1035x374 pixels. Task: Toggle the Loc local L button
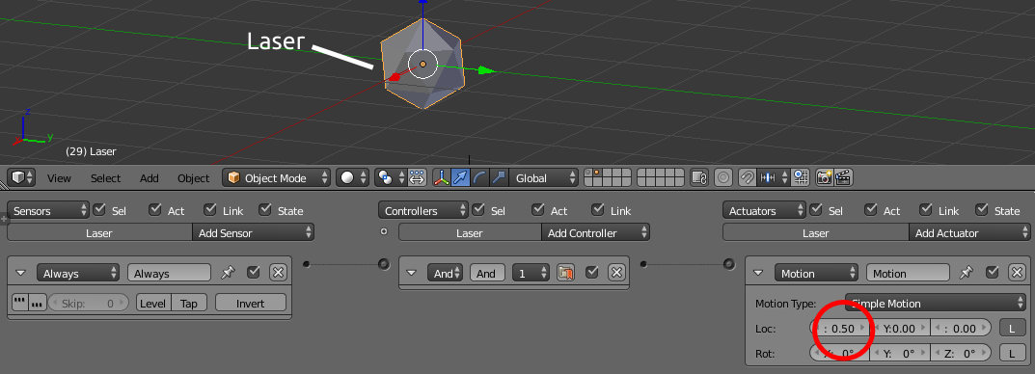(1012, 328)
